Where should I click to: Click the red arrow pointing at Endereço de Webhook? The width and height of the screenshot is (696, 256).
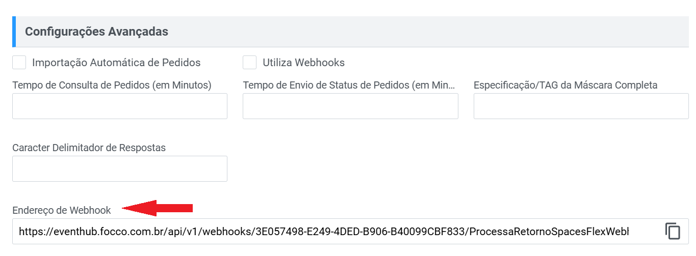158,208
